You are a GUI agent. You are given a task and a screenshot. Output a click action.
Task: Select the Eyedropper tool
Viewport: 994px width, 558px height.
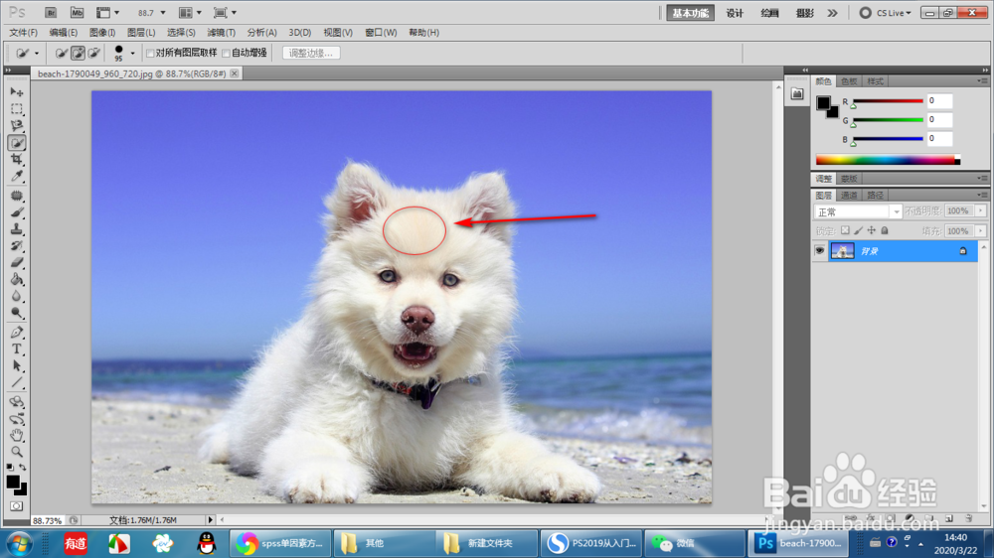tap(17, 176)
